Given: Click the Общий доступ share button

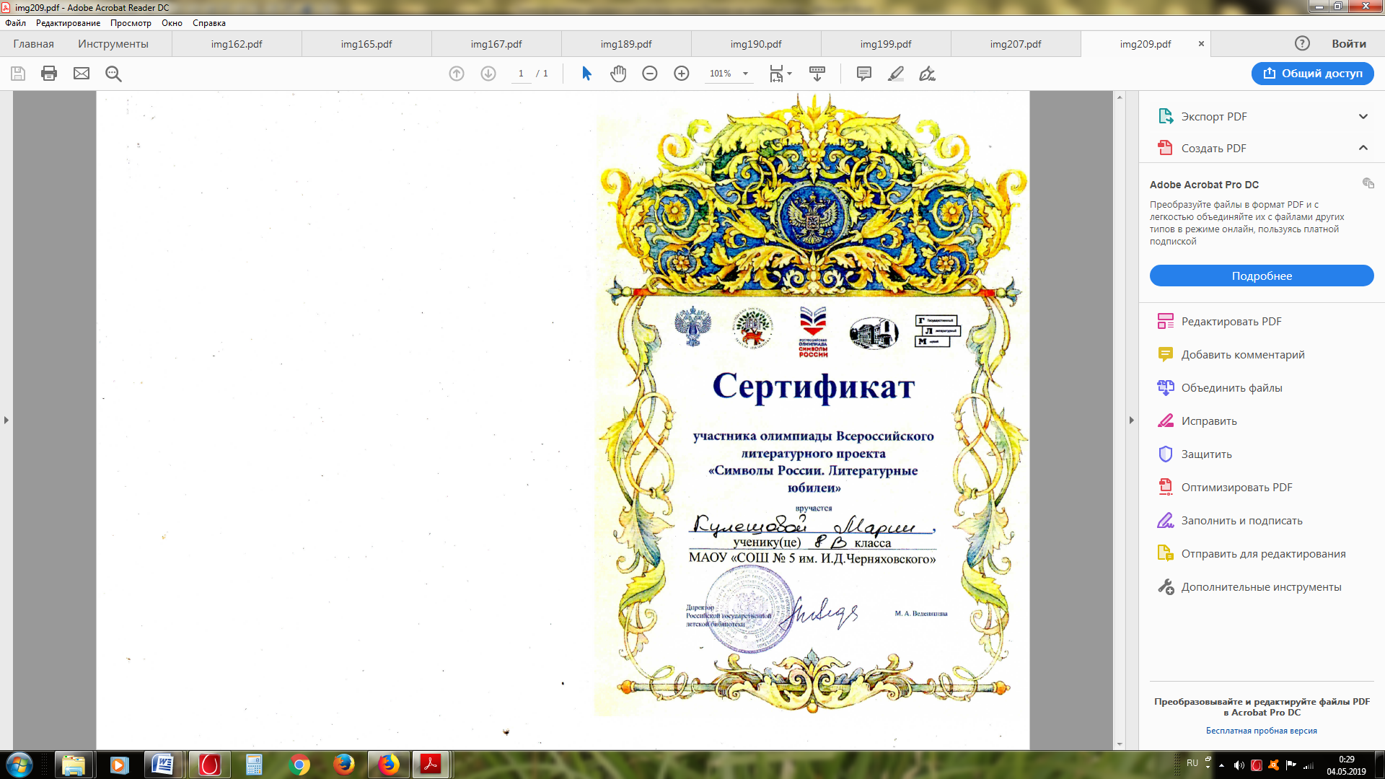Looking at the screenshot, I should (1313, 74).
